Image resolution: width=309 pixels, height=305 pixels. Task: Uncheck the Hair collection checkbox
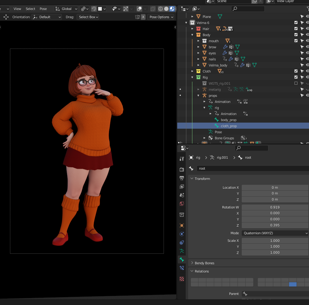(296, 29)
